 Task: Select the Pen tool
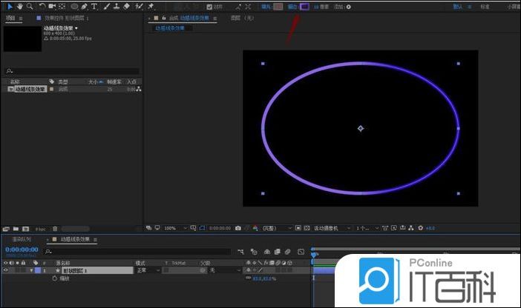[84, 6]
